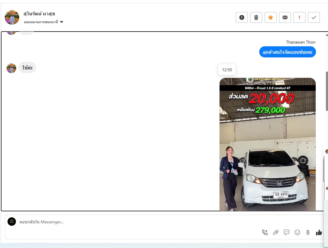Click the 12:50 timestamp tooltip

coord(227,70)
